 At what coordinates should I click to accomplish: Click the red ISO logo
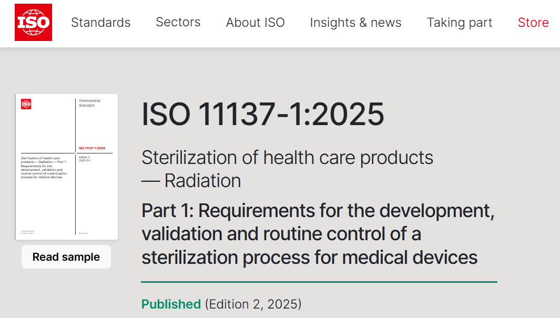tap(33, 22)
